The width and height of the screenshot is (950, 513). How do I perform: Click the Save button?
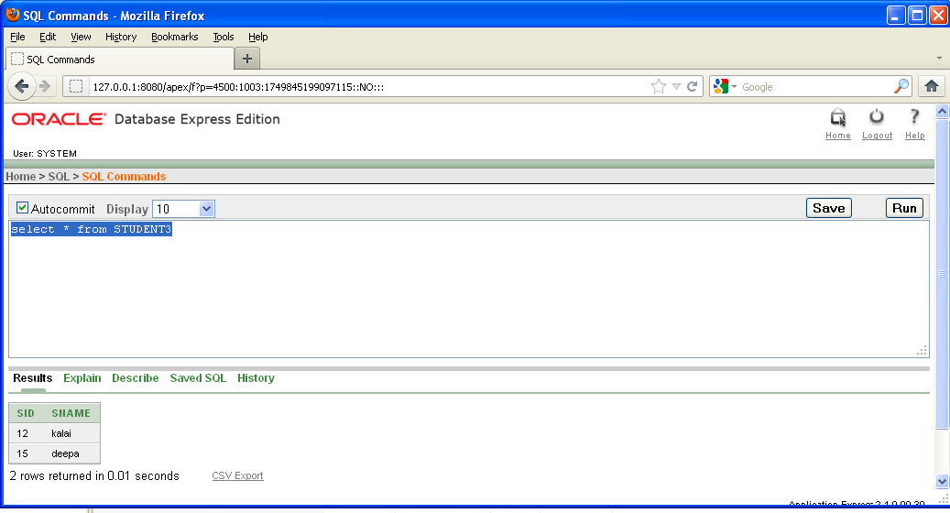829,208
